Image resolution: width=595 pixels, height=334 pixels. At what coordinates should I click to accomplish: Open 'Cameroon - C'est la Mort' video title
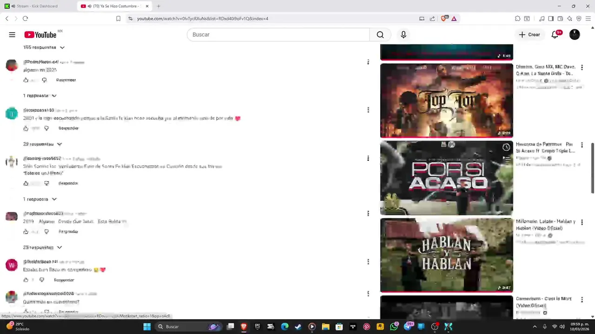point(543,302)
